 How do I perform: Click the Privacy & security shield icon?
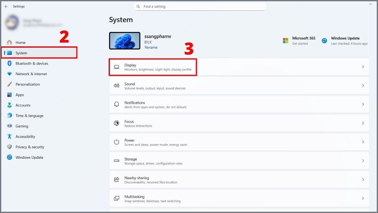click(x=9, y=147)
